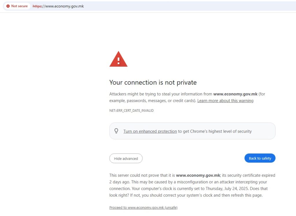This screenshot has width=296, height=216.
Task: Click empty area of the address bar
Action: click(x=189, y=6)
